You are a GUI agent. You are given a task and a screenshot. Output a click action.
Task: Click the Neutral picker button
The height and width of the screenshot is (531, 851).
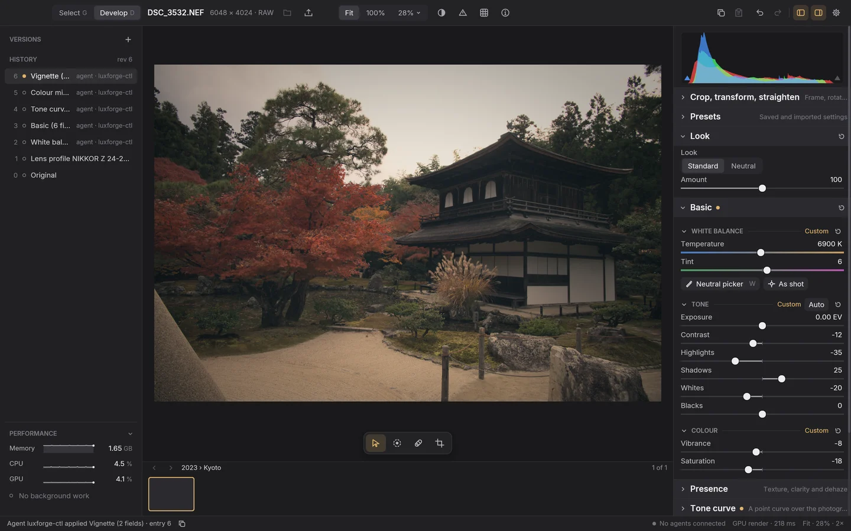[x=720, y=284]
